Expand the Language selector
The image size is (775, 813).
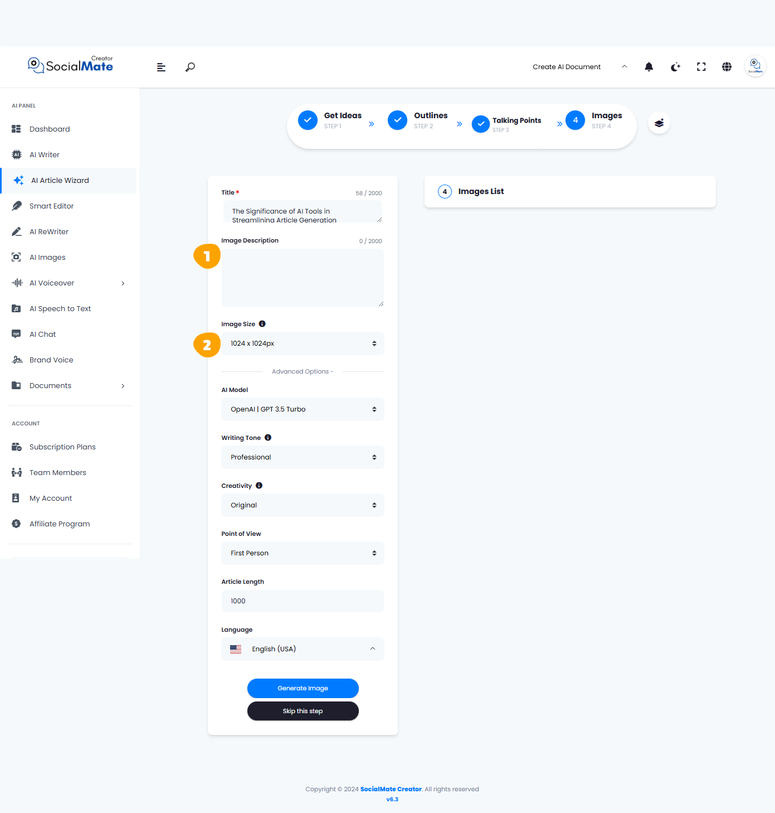pos(303,649)
